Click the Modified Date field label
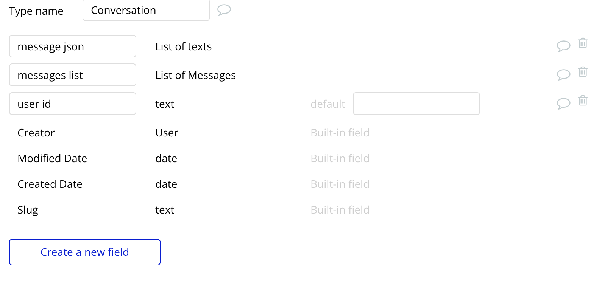The width and height of the screenshot is (602, 291). (52, 158)
